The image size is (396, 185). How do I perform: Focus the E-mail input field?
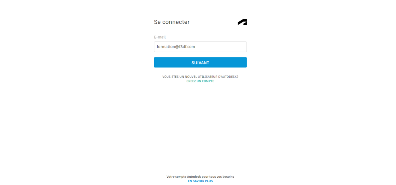tap(200, 47)
